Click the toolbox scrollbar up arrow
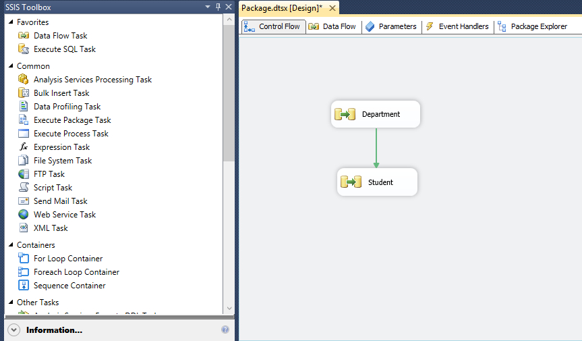Viewport: 582px width, 341px height. click(x=229, y=20)
